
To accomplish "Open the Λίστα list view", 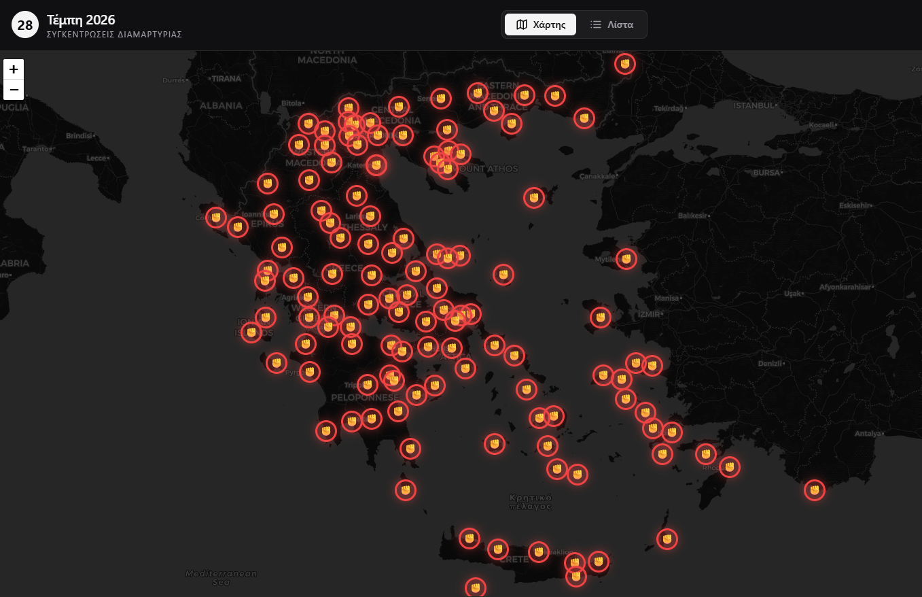I will pos(611,24).
